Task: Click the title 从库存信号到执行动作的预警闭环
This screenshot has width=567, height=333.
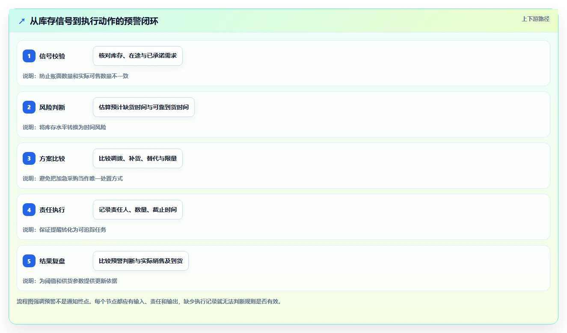Action: coord(94,21)
